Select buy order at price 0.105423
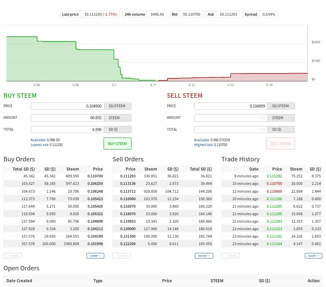Viewport: 326px width, 287px height. 54,199
